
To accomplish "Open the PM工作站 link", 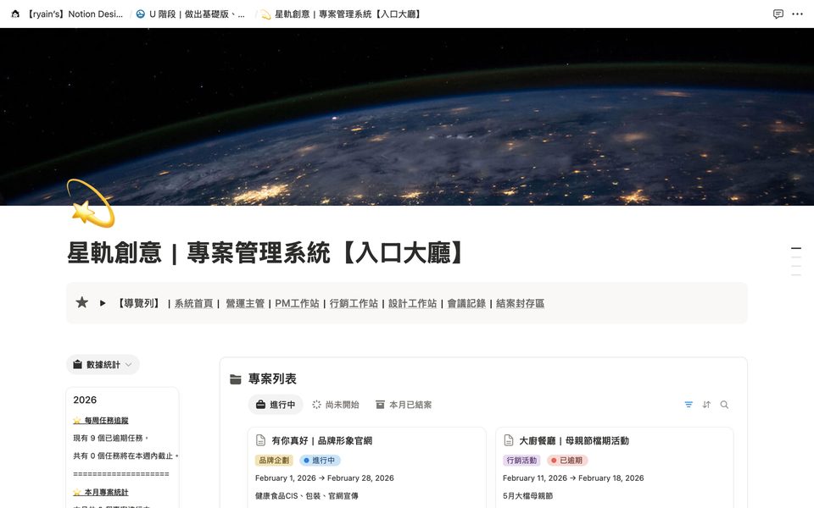I will click(297, 303).
